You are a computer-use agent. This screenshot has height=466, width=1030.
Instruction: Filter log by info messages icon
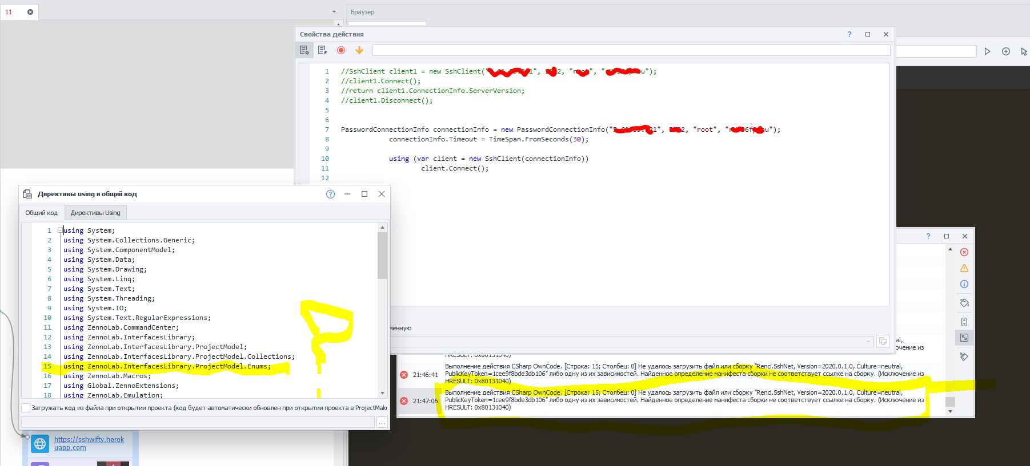(964, 284)
